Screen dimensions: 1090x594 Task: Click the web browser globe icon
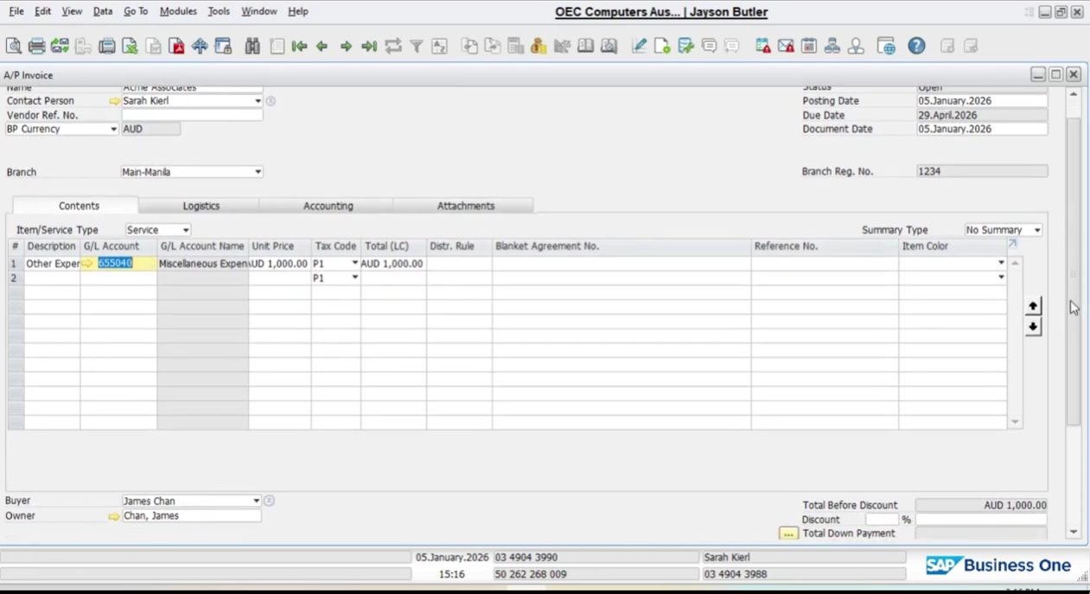tap(886, 46)
